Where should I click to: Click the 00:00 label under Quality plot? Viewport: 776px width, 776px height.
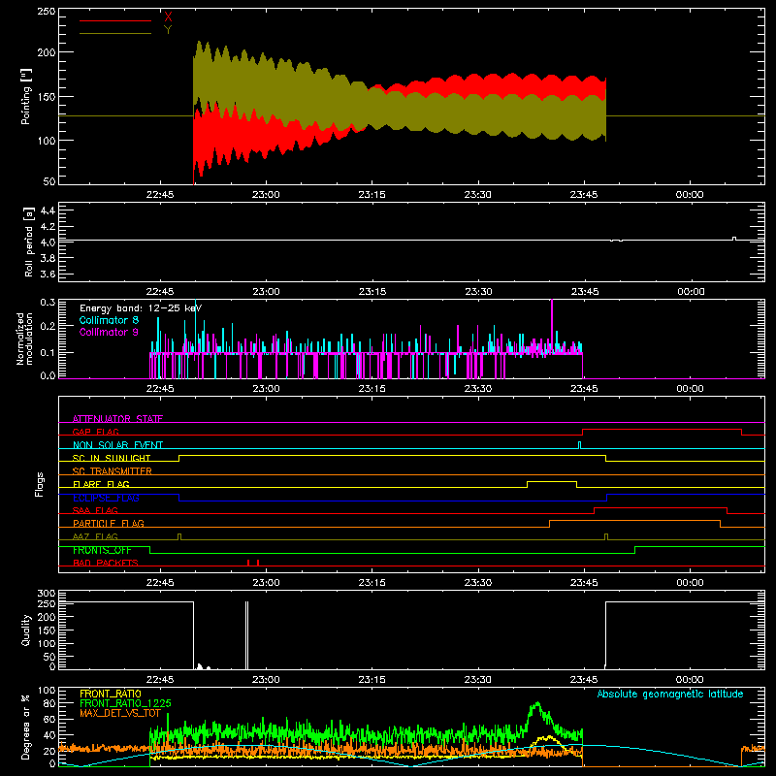[x=690, y=680]
